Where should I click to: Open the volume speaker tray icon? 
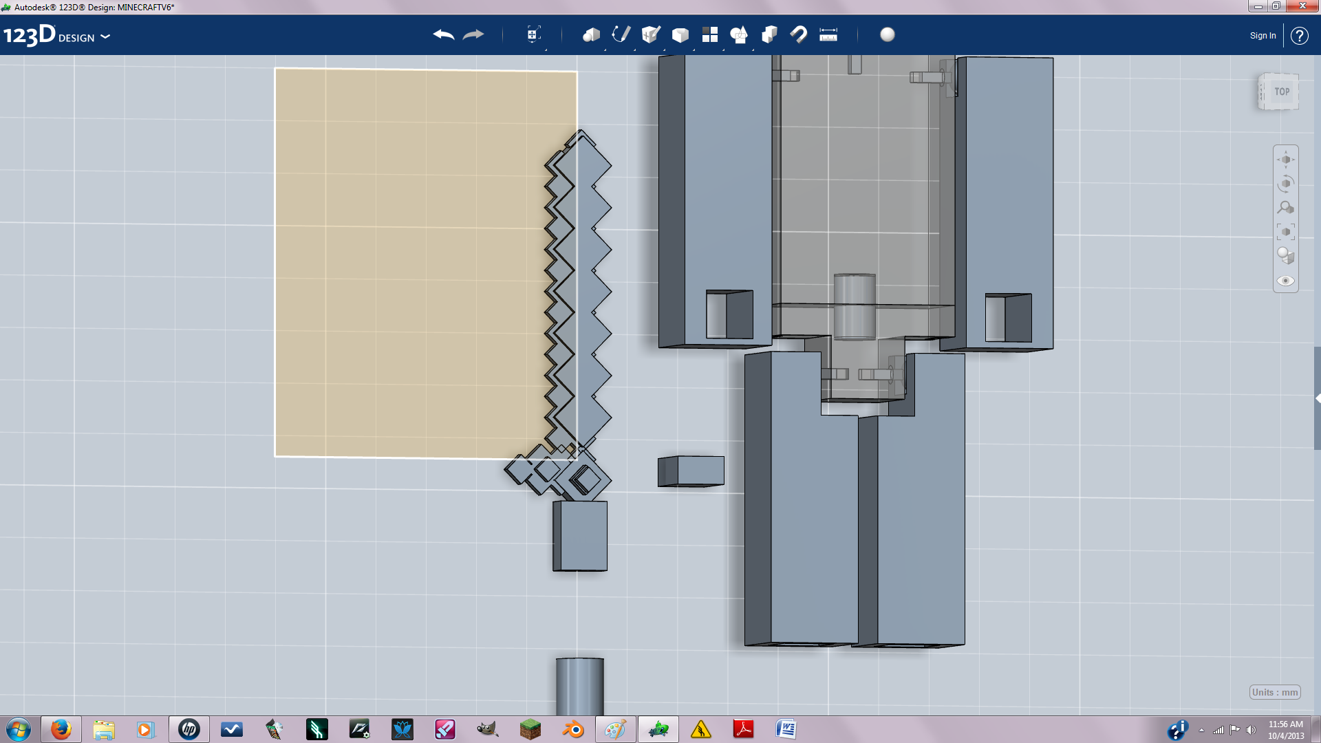pos(1251,730)
